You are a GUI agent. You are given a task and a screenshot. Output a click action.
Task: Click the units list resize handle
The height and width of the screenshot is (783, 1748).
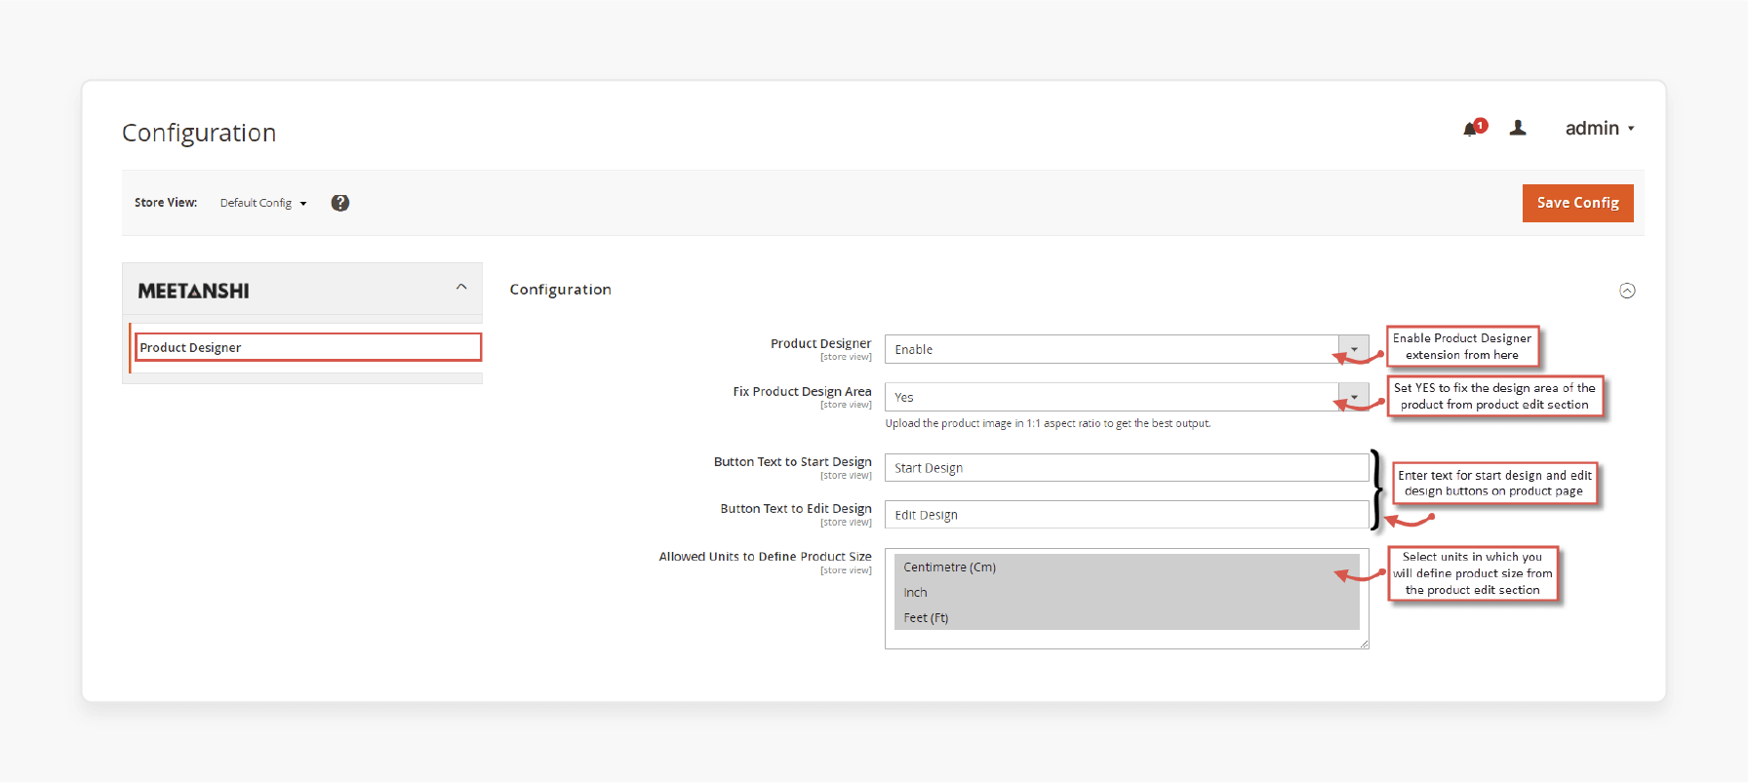pos(1364,644)
